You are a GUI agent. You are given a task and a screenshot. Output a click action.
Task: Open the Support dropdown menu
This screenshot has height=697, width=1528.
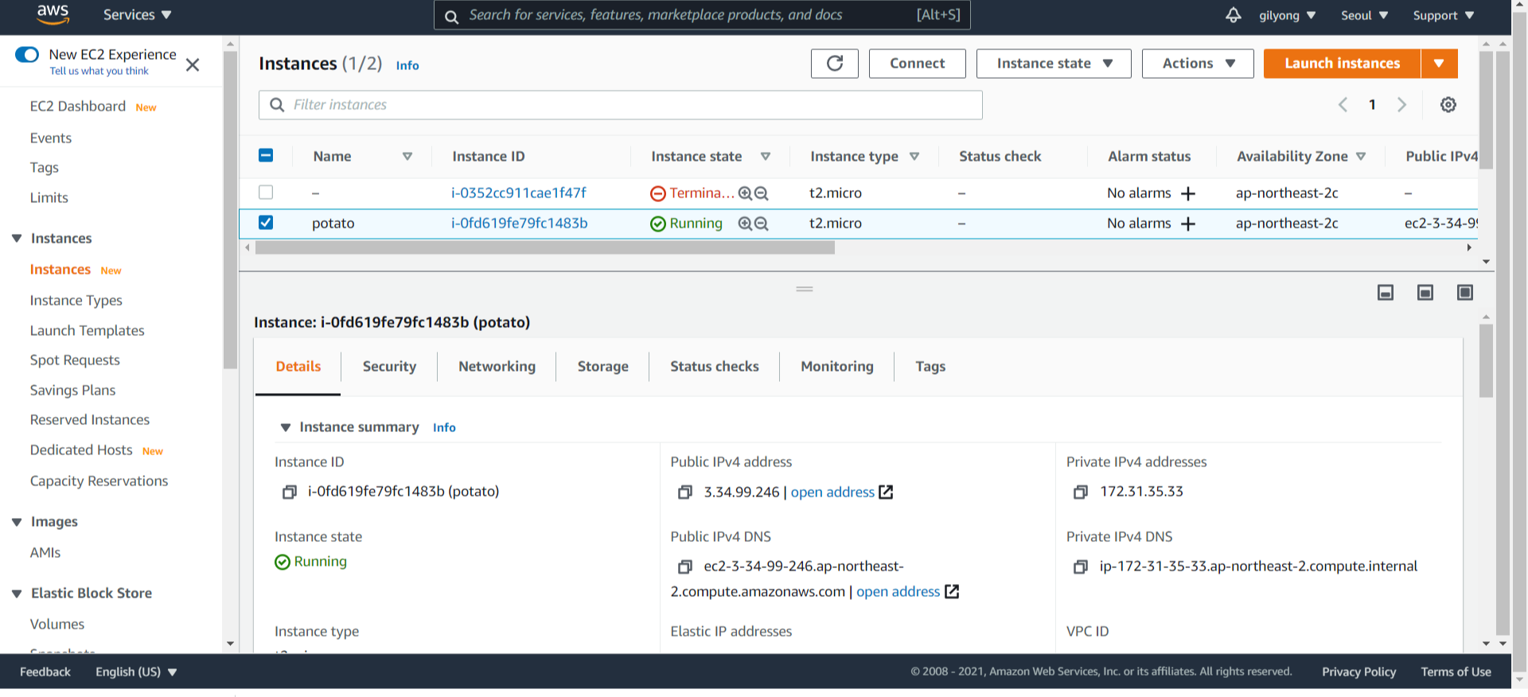click(x=1444, y=15)
